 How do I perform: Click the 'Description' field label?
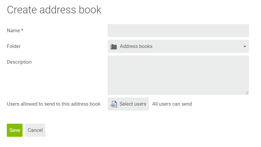pyautogui.click(x=19, y=62)
